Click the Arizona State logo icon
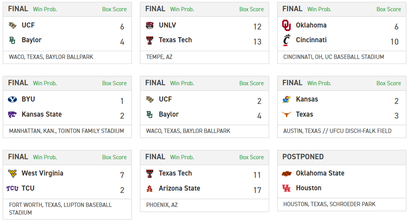This screenshot has width=411, height=222. [x=150, y=188]
